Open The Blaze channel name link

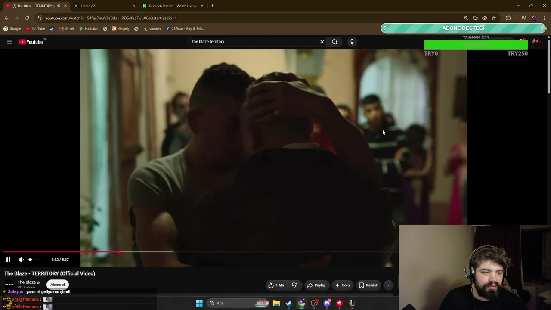(x=27, y=282)
